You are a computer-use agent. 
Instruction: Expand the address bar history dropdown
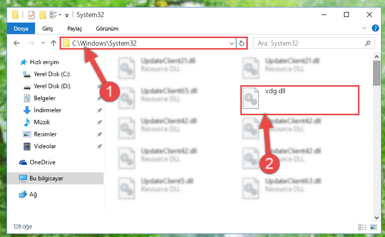pyautogui.click(x=231, y=44)
